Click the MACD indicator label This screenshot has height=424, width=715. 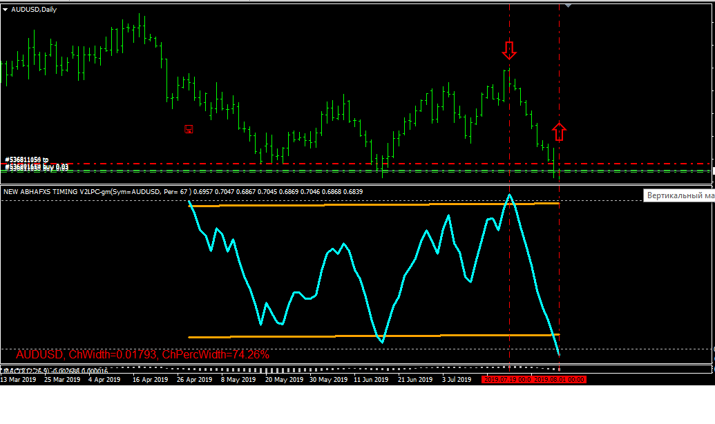[55, 371]
